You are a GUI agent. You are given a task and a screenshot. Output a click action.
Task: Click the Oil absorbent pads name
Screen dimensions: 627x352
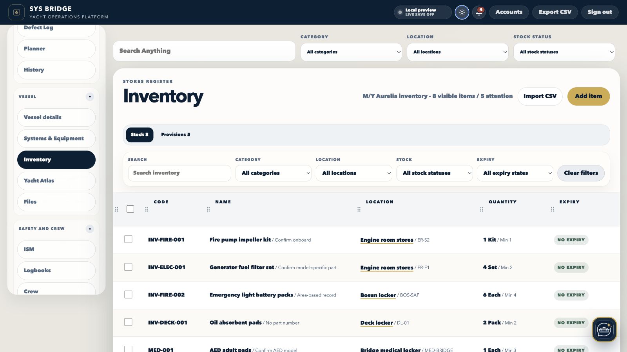pyautogui.click(x=236, y=323)
